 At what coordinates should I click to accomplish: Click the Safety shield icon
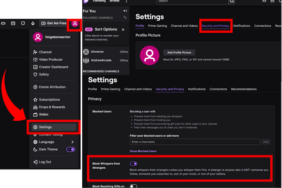point(35,74)
